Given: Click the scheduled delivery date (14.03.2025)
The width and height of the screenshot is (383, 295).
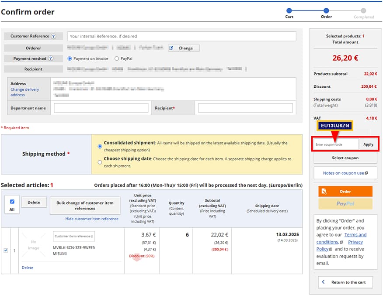Looking at the screenshot, I should click(288, 240).
